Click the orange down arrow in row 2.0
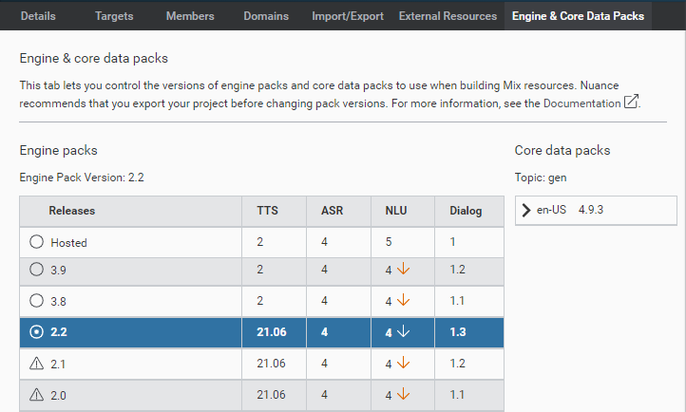The image size is (686, 412). (x=403, y=393)
